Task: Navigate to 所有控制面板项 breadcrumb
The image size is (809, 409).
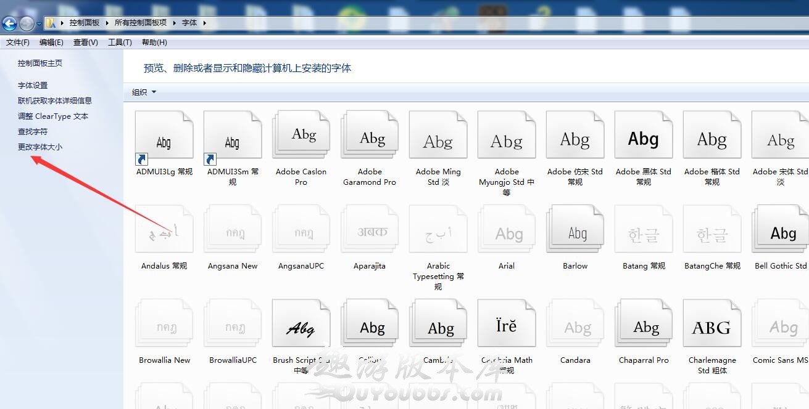Action: click(x=141, y=23)
